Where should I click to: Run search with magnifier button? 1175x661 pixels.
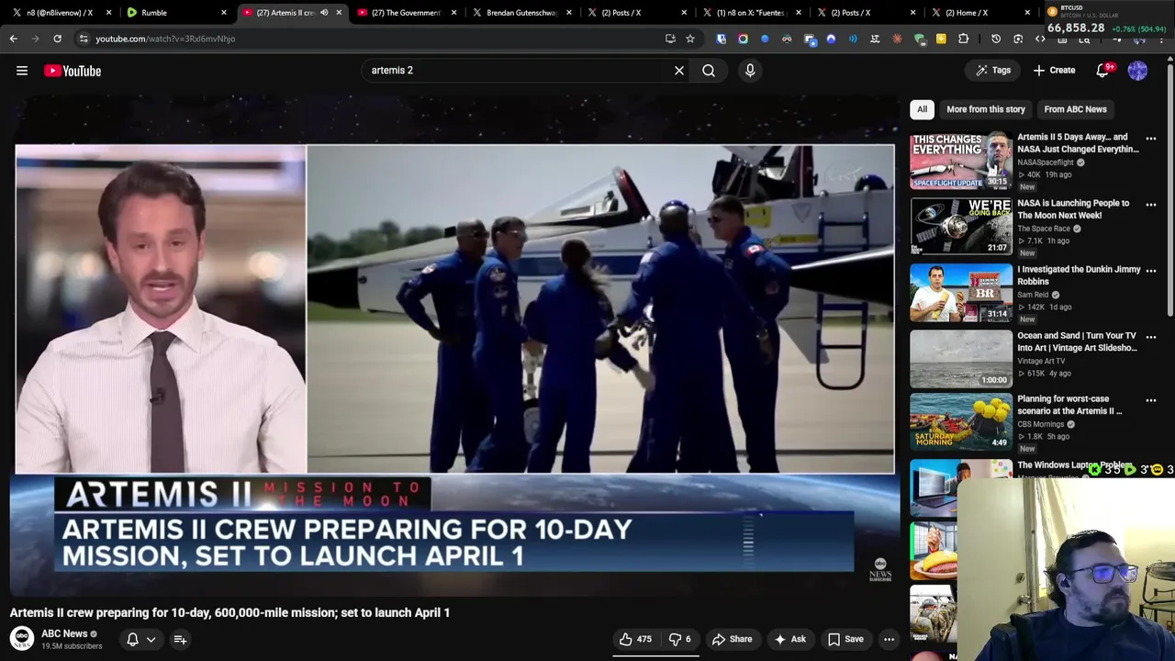pos(709,71)
